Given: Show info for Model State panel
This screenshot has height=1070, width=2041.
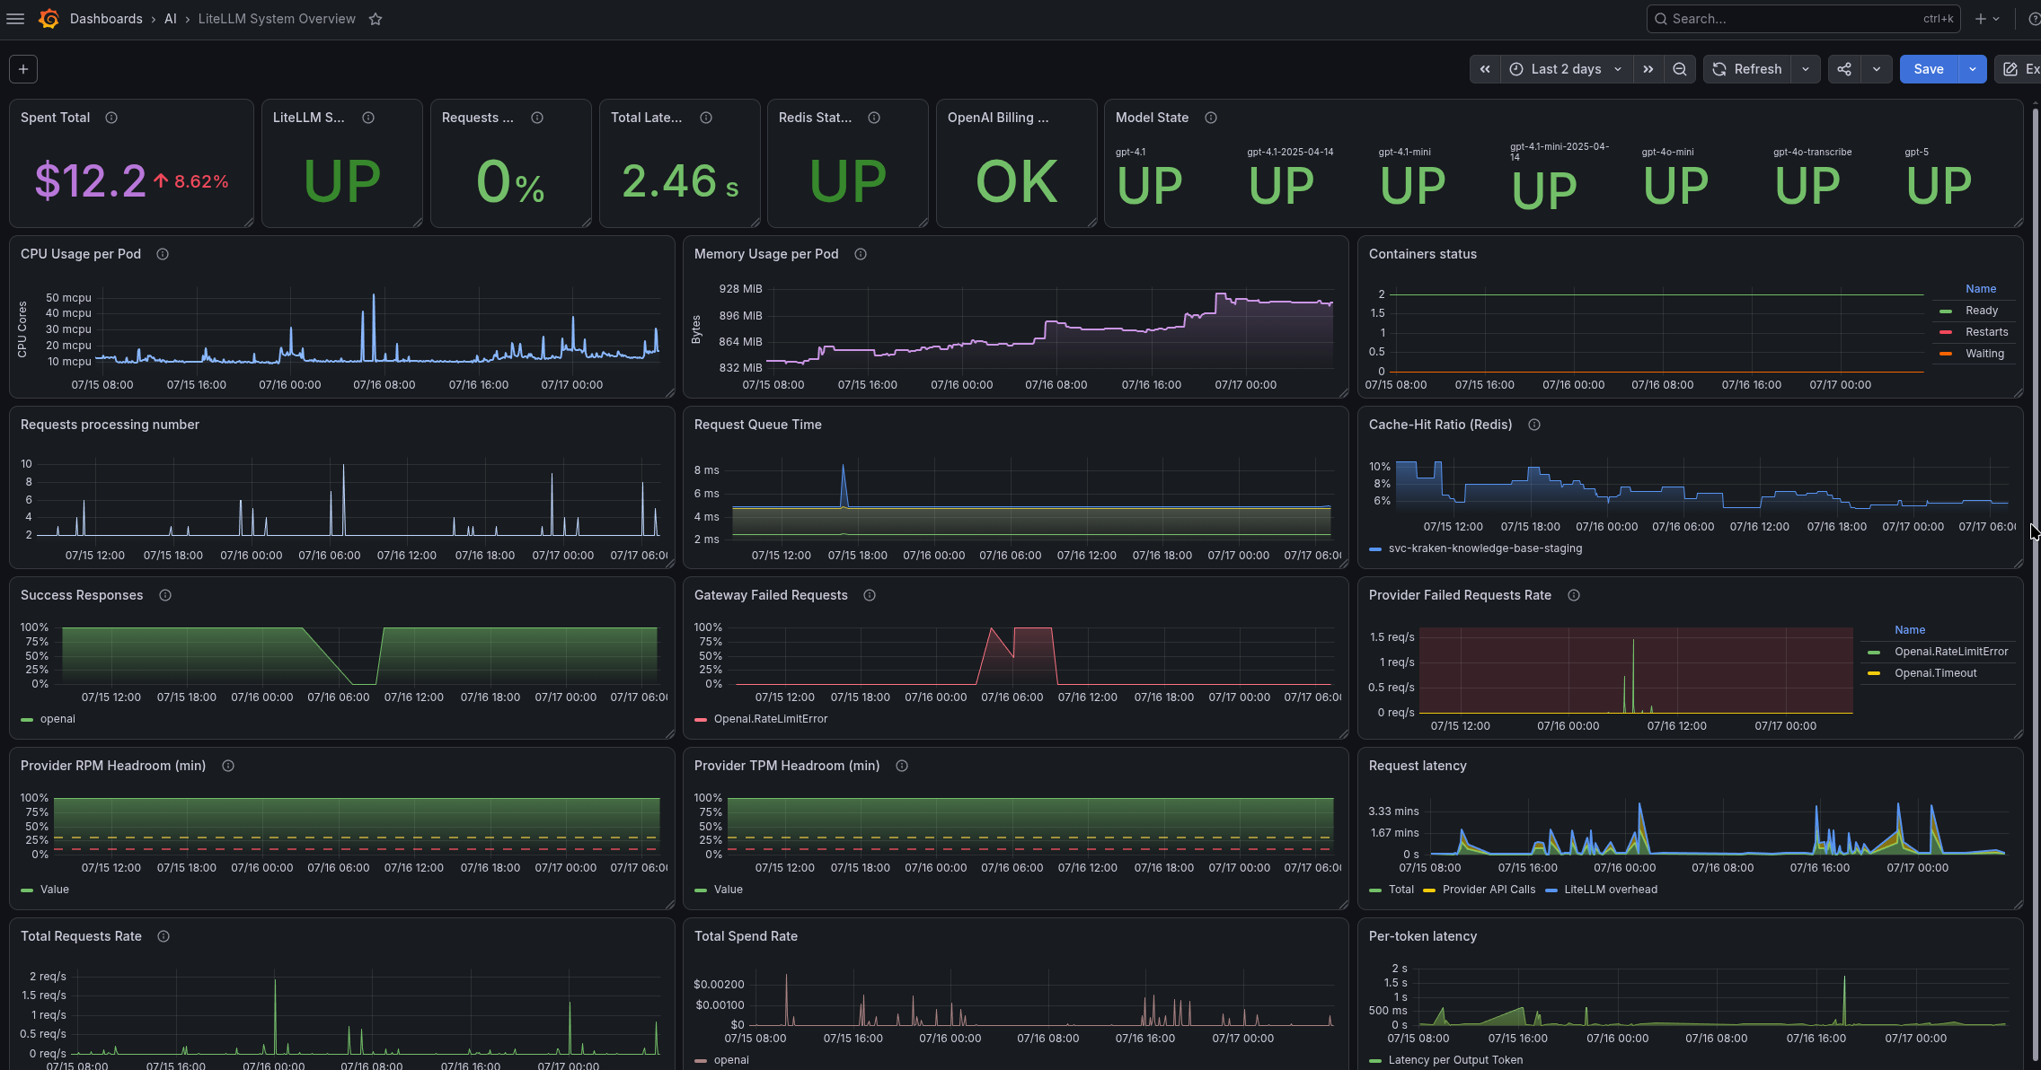Looking at the screenshot, I should click(x=1211, y=118).
